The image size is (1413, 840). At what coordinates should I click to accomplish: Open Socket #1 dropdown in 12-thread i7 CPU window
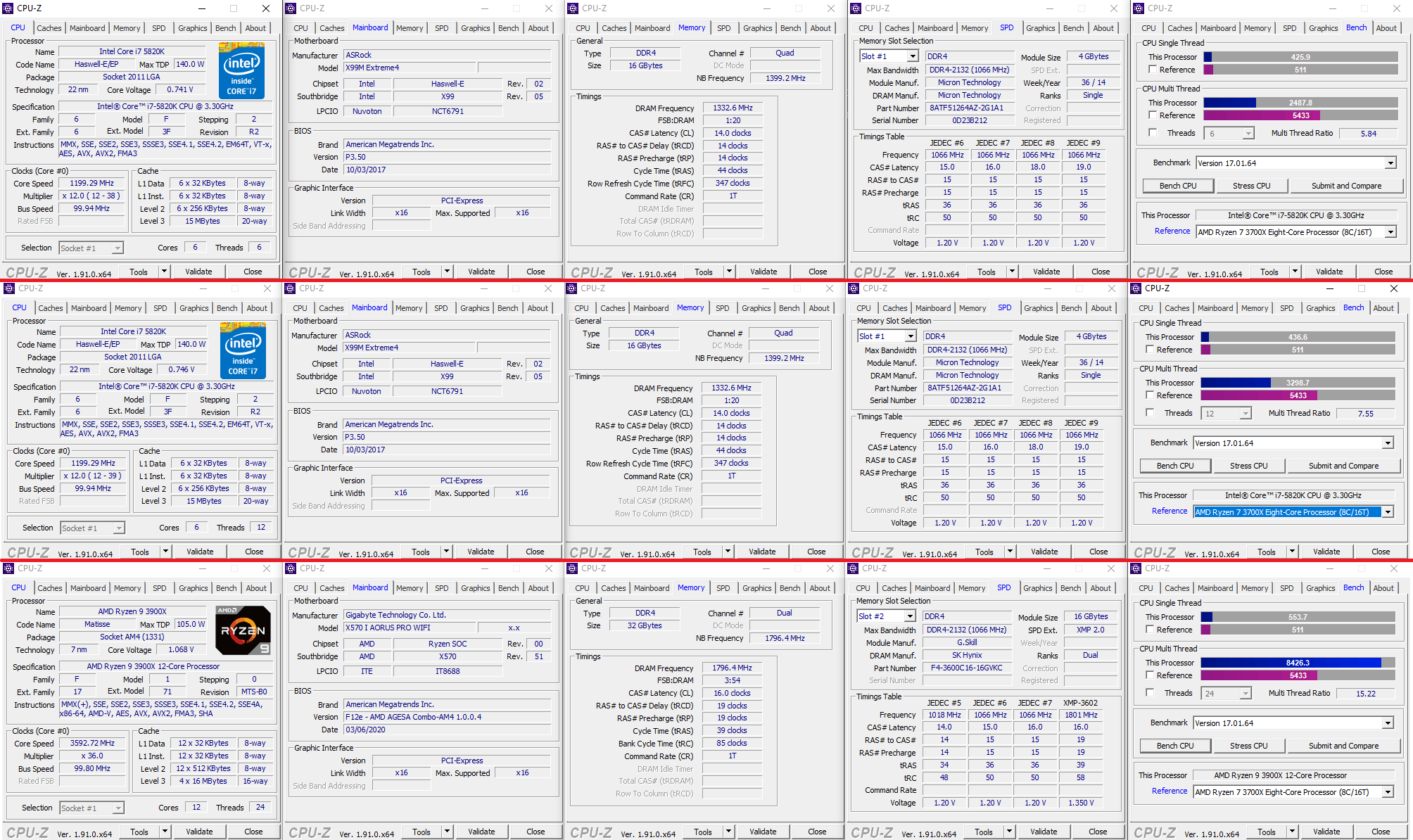(92, 528)
